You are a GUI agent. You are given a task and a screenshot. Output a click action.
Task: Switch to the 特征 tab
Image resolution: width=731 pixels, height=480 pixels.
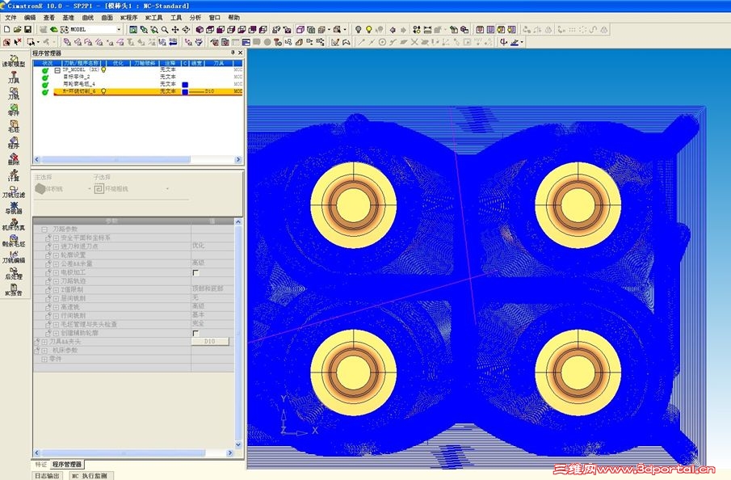click(41, 465)
